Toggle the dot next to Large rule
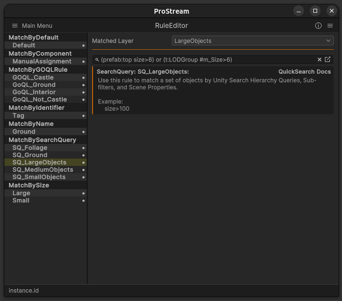Image resolution: width=342 pixels, height=301 pixels. (83, 193)
